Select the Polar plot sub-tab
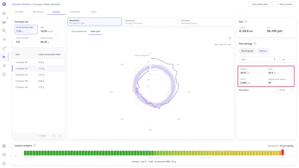The image size is (299, 168). pos(95,31)
